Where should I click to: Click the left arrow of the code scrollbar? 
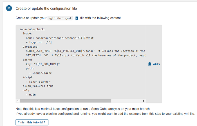point(18,101)
